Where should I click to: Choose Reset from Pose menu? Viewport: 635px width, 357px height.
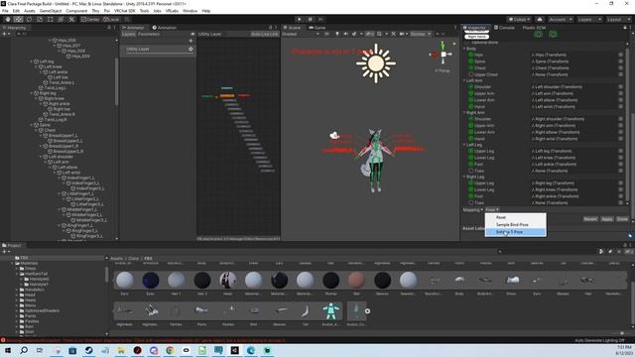[516, 217]
